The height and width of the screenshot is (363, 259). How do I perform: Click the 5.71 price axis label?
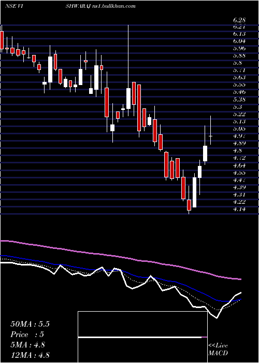click(239, 70)
